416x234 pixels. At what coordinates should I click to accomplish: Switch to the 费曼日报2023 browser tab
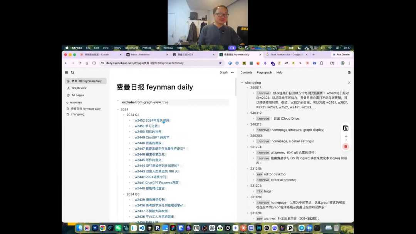pyautogui.click(x=194, y=55)
